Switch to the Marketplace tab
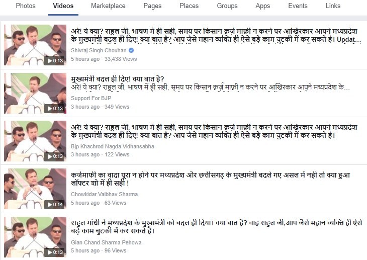The width and height of the screenshot is (367, 260). 108,6
